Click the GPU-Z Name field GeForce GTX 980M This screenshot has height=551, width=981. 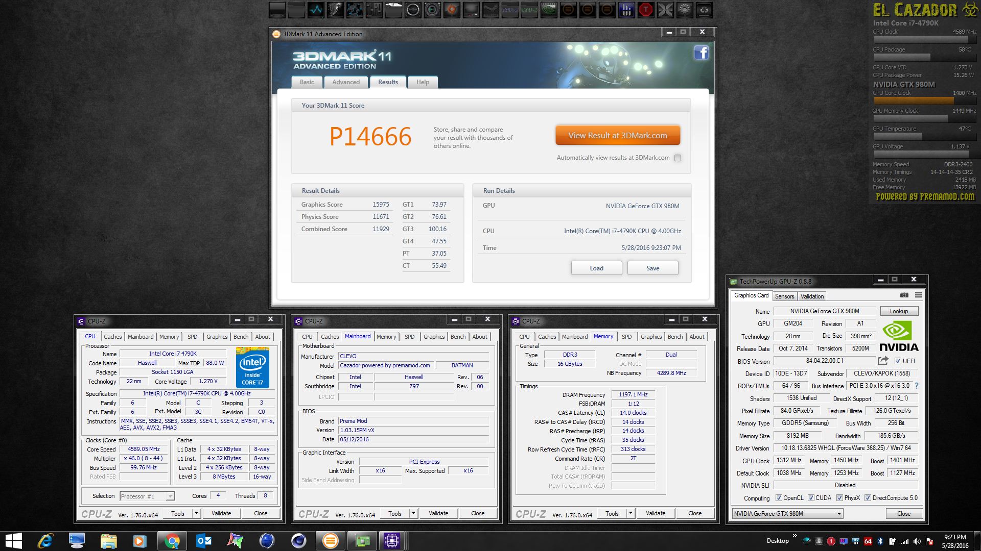coord(825,311)
